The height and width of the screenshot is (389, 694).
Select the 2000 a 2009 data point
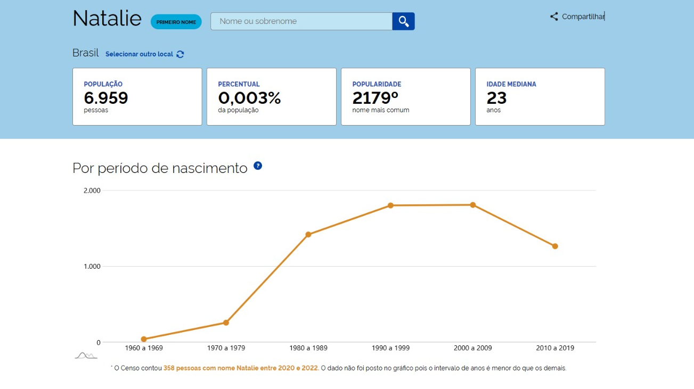(x=472, y=205)
